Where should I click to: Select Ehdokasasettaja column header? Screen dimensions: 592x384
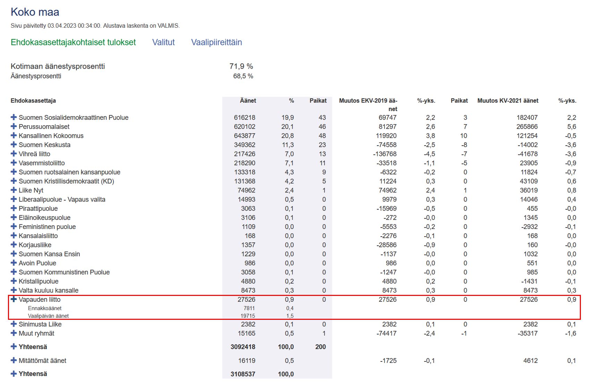(33, 101)
